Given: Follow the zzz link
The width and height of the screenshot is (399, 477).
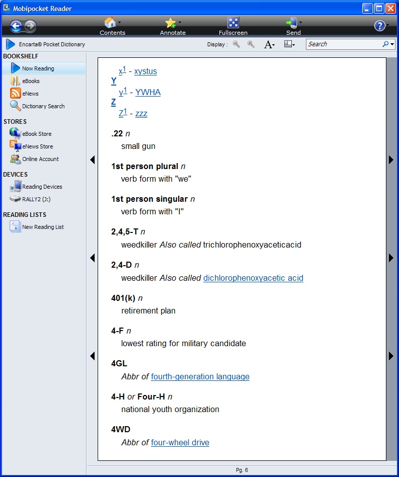Looking at the screenshot, I should pyautogui.click(x=141, y=114).
